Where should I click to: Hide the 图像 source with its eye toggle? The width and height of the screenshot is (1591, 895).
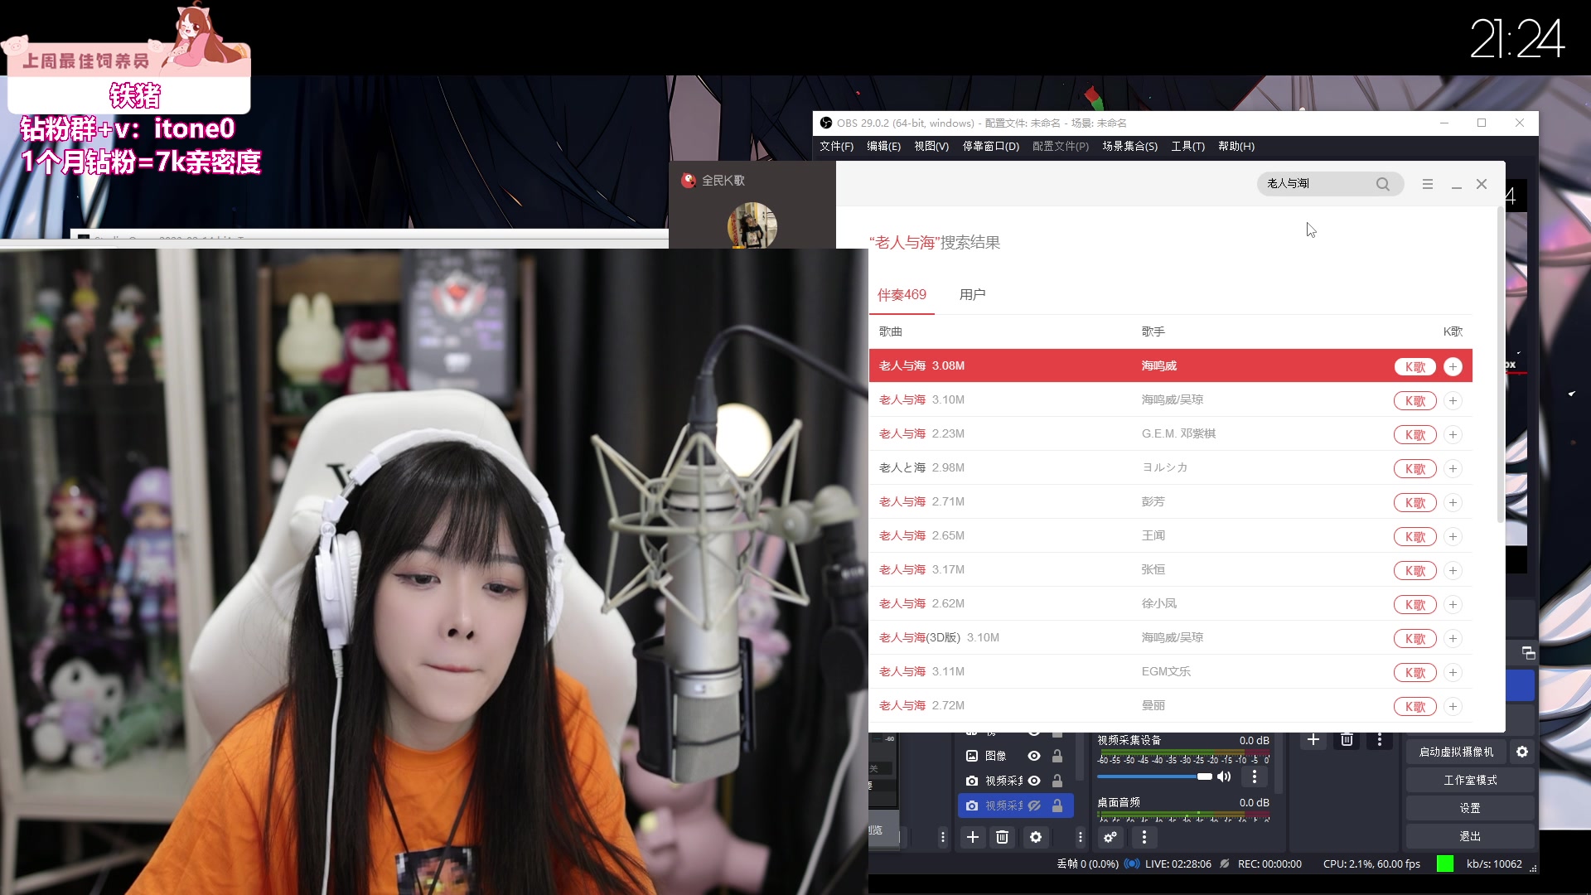pos(1034,756)
